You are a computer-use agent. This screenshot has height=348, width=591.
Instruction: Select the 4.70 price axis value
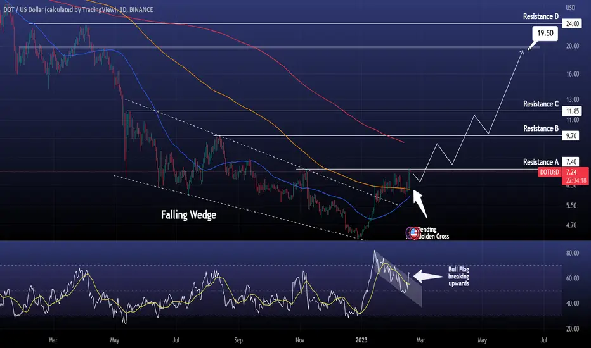571,225
